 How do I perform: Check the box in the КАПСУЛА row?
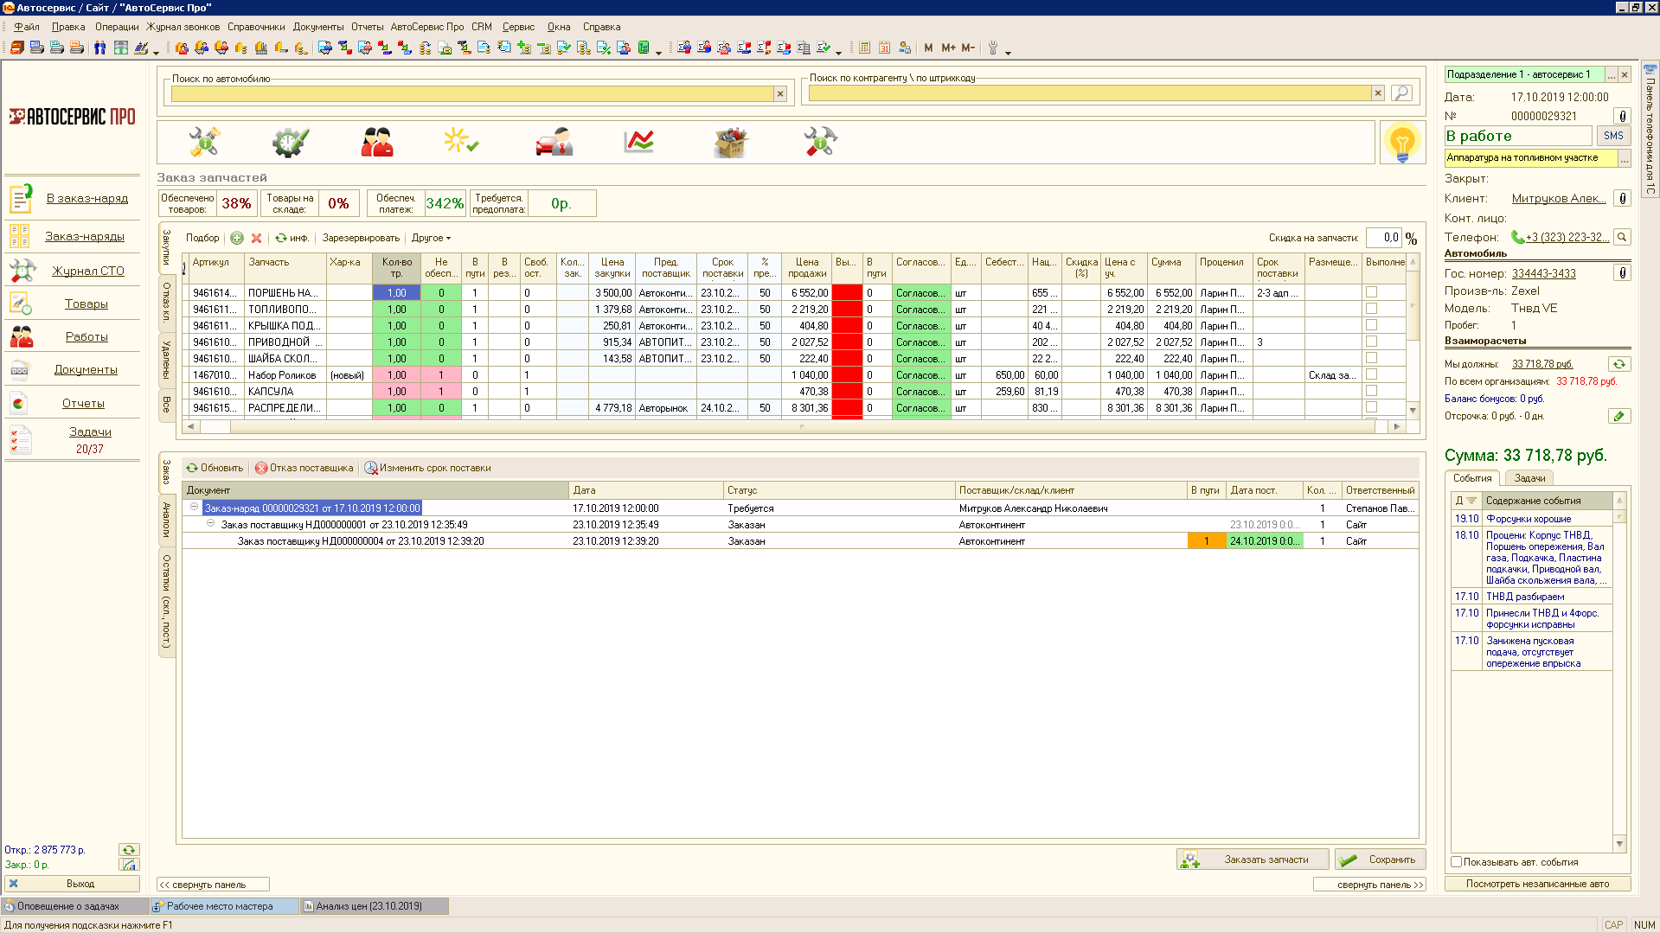click(x=1371, y=391)
